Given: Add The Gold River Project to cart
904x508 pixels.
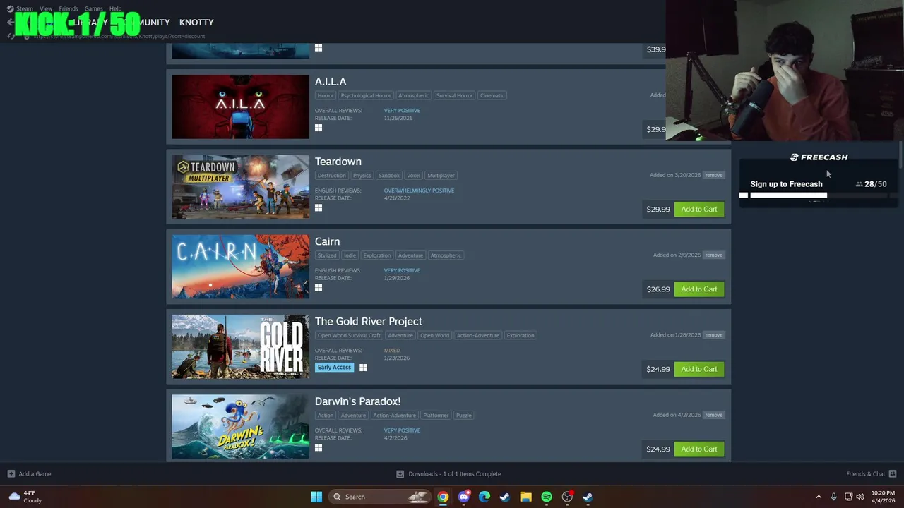Looking at the screenshot, I should pyautogui.click(x=699, y=369).
